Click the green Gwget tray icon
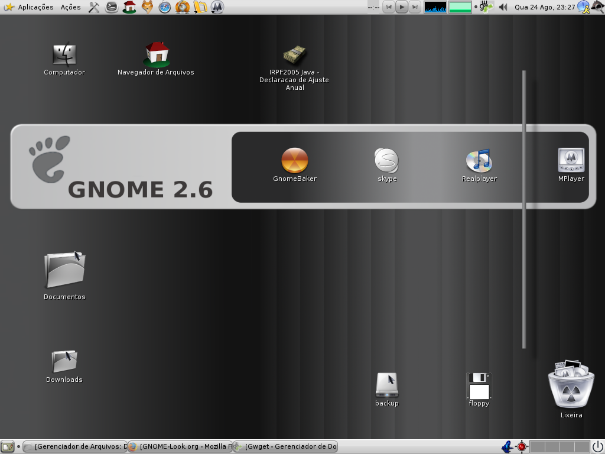Viewport: 605px width, 454px height. (486, 7)
